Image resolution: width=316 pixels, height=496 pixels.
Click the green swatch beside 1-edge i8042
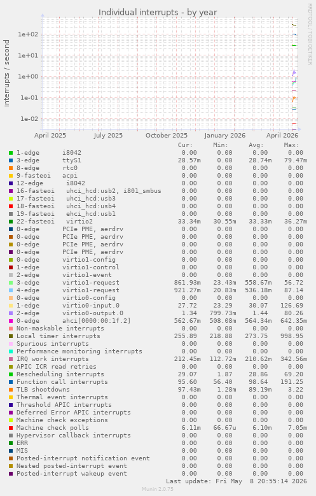click(11, 153)
